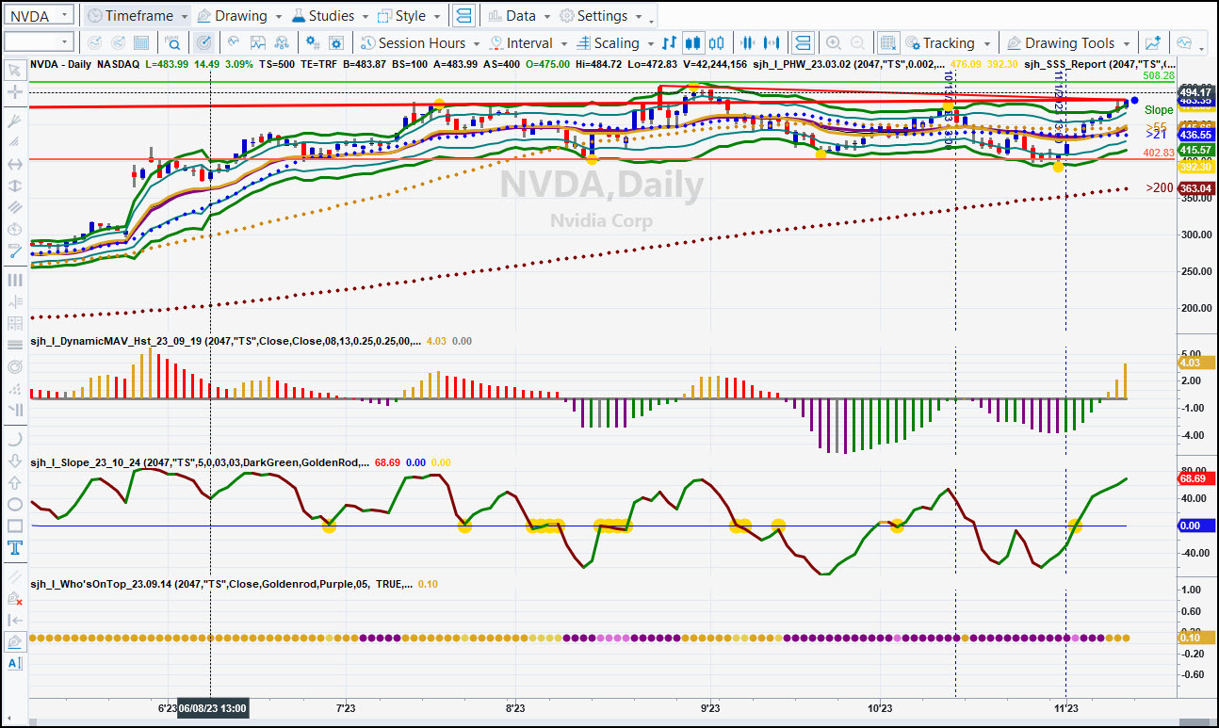Open the empty combo box in second toolbar
The width and height of the screenshot is (1219, 728).
pos(39,42)
